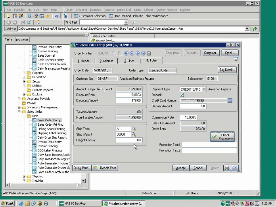Click the Cancel button
Image resolution: width=276 pixels, height=207 pixels.
click(x=198, y=168)
